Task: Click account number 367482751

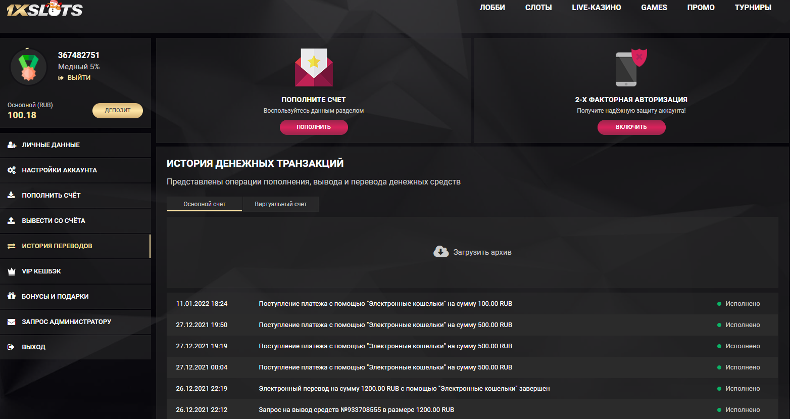Action: point(79,55)
